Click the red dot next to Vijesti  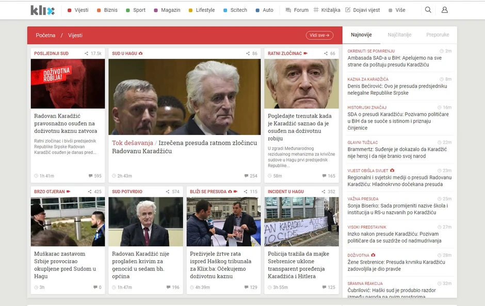coord(69,10)
